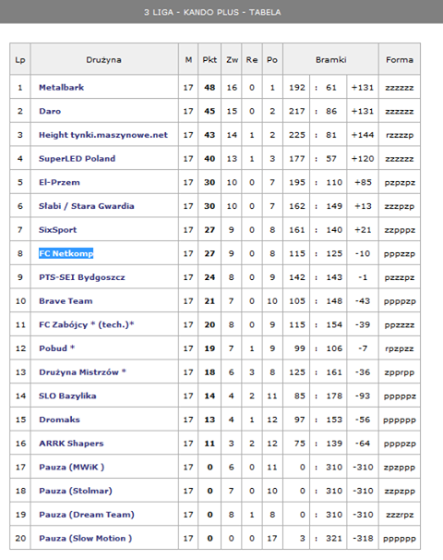Click the 3 LIGA - KANDO PLUS title bar
443x560 pixels.
pyautogui.click(x=221, y=12)
